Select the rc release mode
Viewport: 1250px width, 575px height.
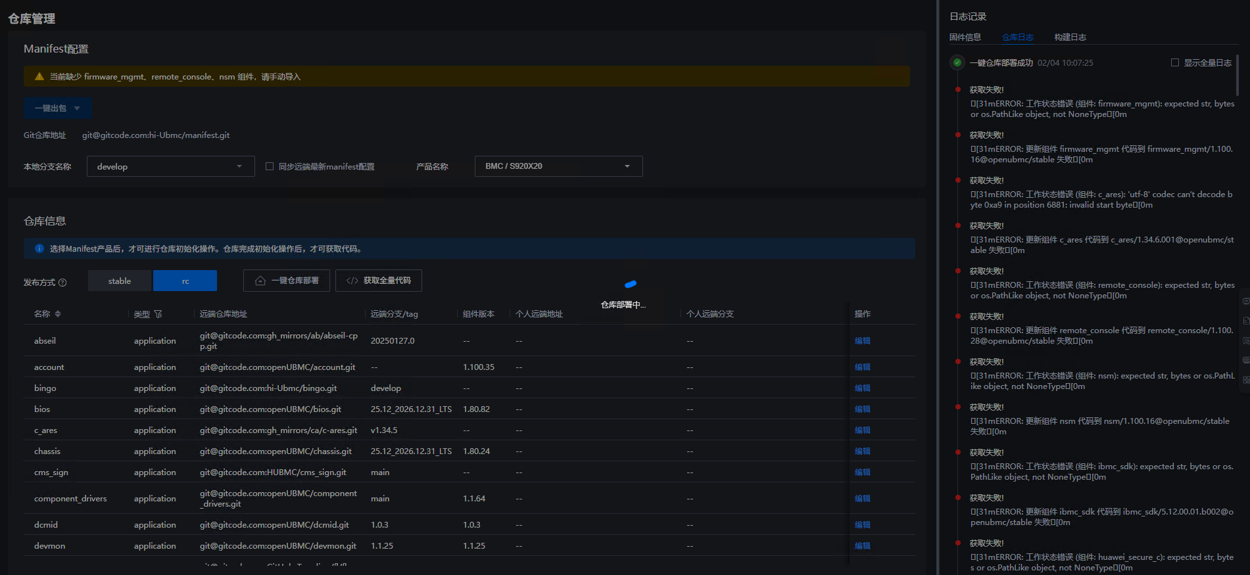coord(185,281)
